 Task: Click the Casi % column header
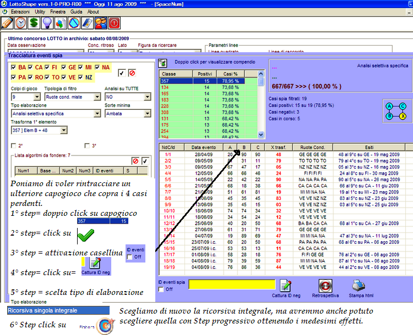(x=231, y=74)
